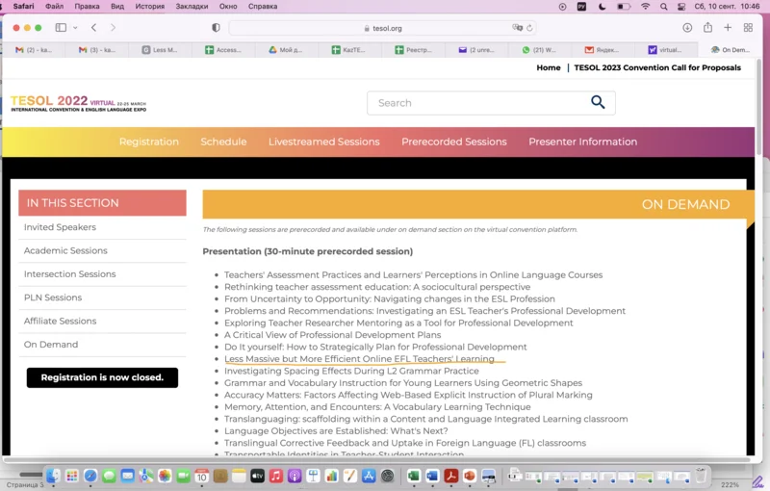The width and height of the screenshot is (770, 491).
Task: Open the Registration nav item
Action: [x=149, y=142]
